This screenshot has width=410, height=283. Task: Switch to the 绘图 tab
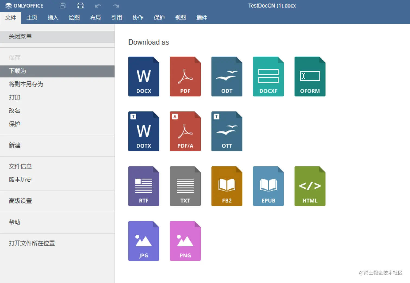click(74, 18)
